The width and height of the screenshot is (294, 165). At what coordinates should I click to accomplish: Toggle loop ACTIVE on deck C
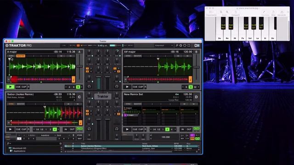tap(79, 129)
